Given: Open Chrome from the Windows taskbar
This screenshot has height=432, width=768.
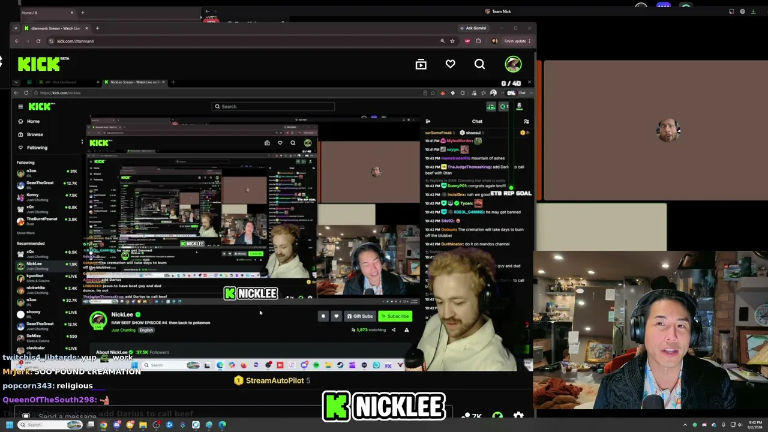Looking at the screenshot, I should coord(103,425).
